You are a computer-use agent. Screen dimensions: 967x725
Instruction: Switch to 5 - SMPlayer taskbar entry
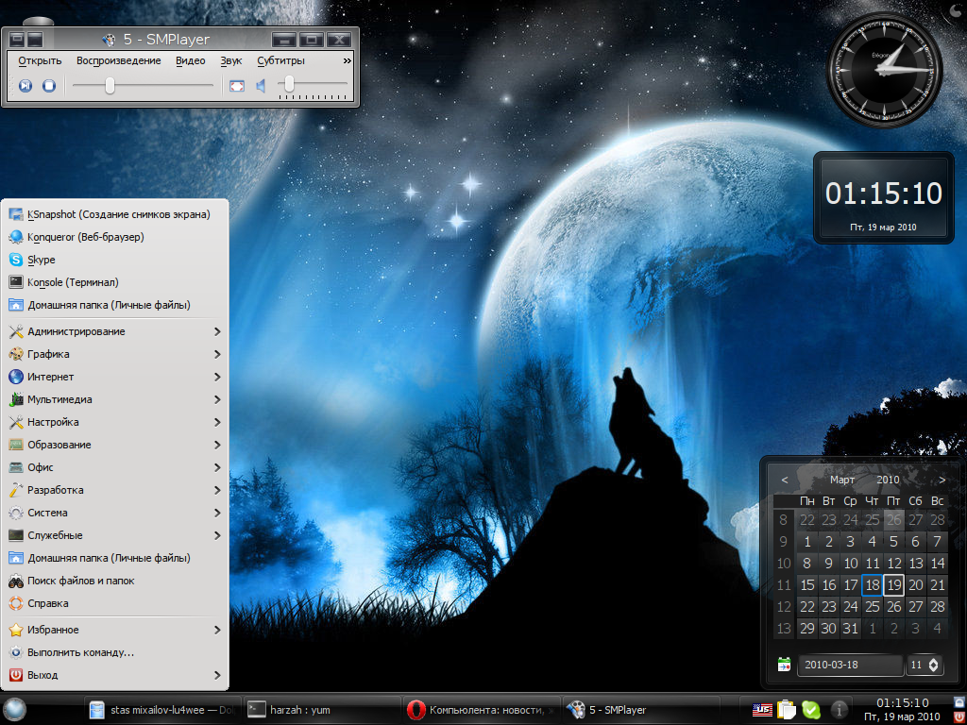[641, 710]
